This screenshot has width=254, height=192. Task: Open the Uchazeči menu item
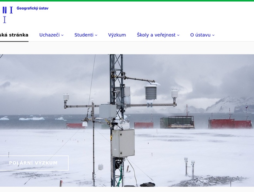pos(49,35)
